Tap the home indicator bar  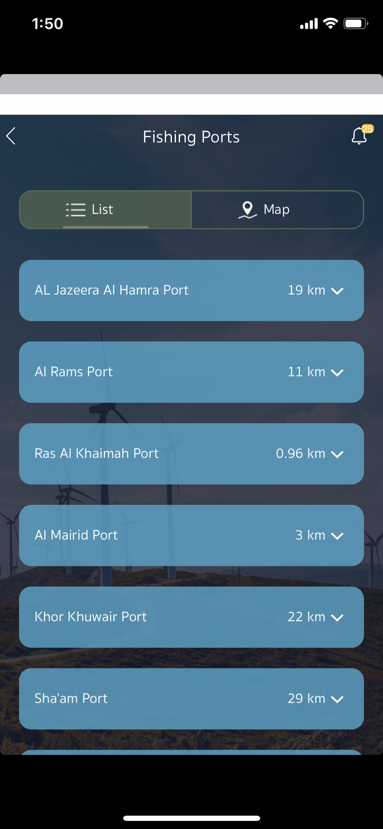pyautogui.click(x=191, y=818)
